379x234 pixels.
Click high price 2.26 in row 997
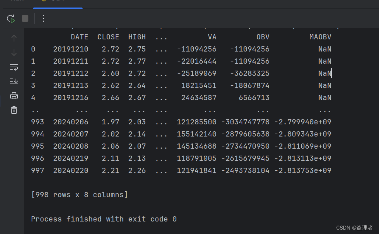[x=137, y=170]
